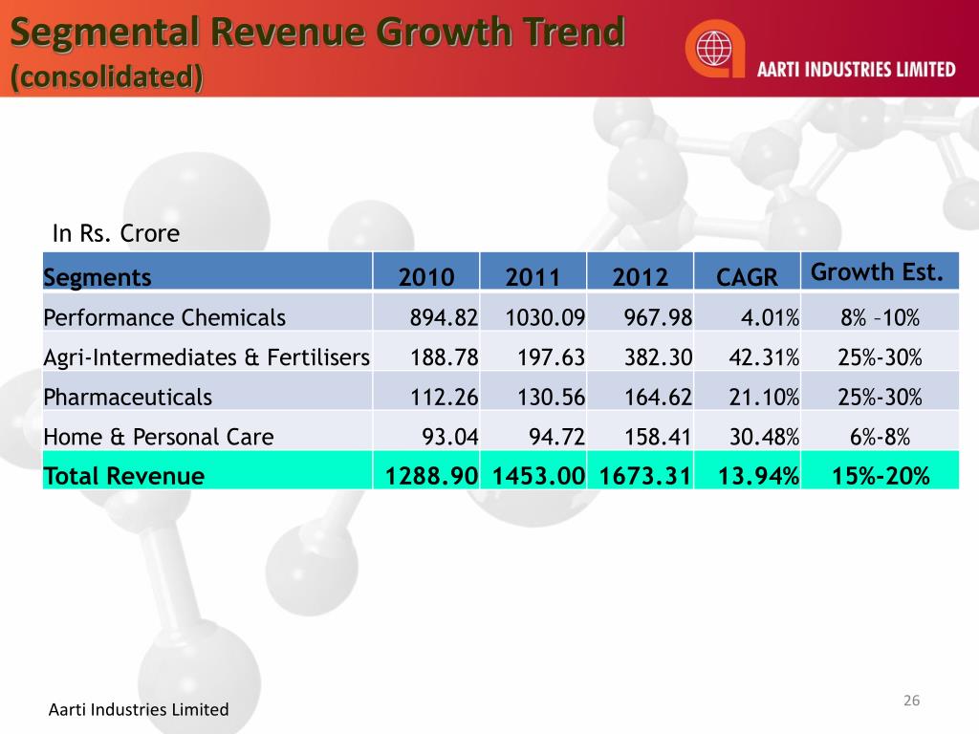Click the 'Agri-Intermediates & Fertilisers' row label
Image resolution: width=979 pixels, height=734 pixels.
point(207,357)
